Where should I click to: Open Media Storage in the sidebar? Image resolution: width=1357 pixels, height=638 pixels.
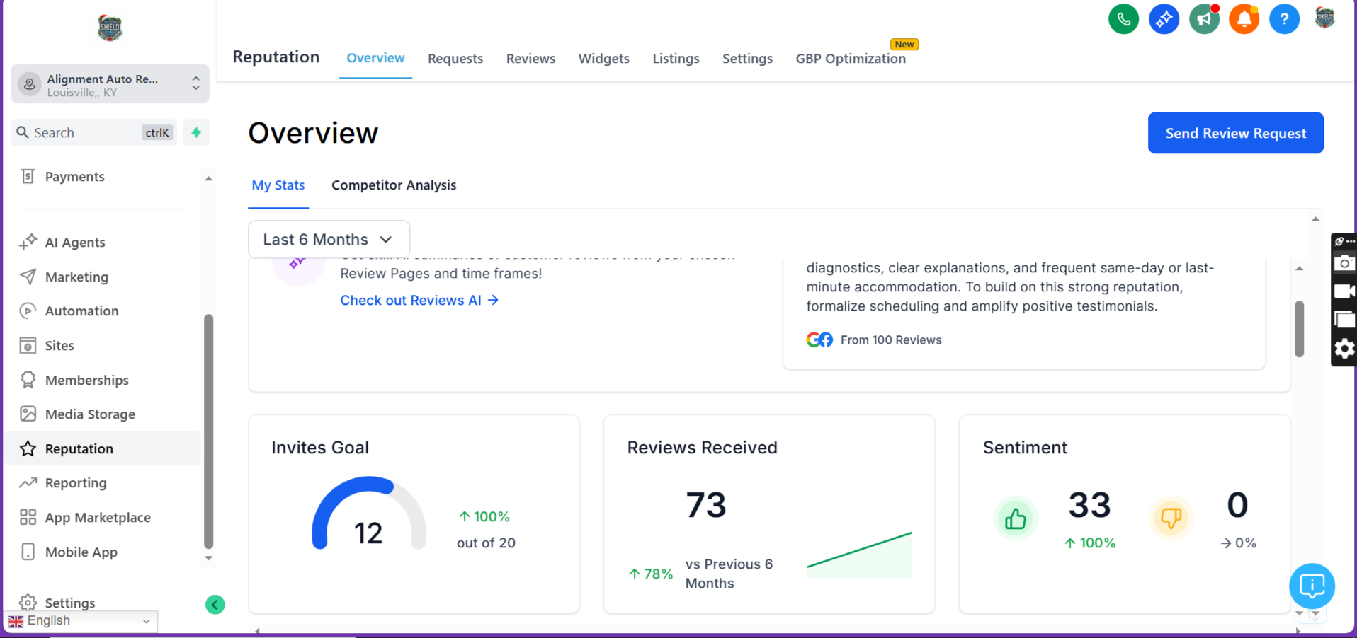(90, 414)
